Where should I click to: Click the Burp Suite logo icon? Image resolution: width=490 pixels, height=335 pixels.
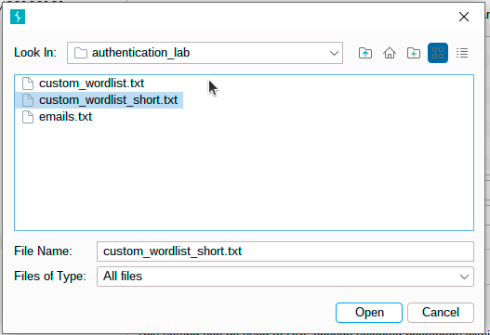(18, 17)
